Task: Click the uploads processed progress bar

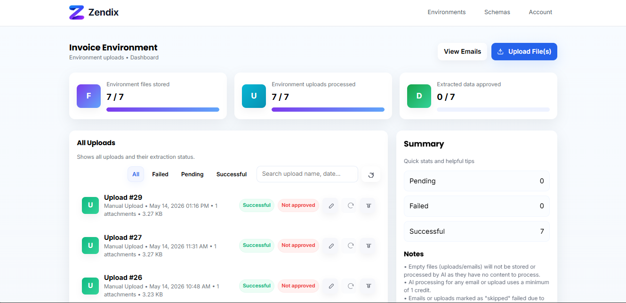Action: (328, 110)
